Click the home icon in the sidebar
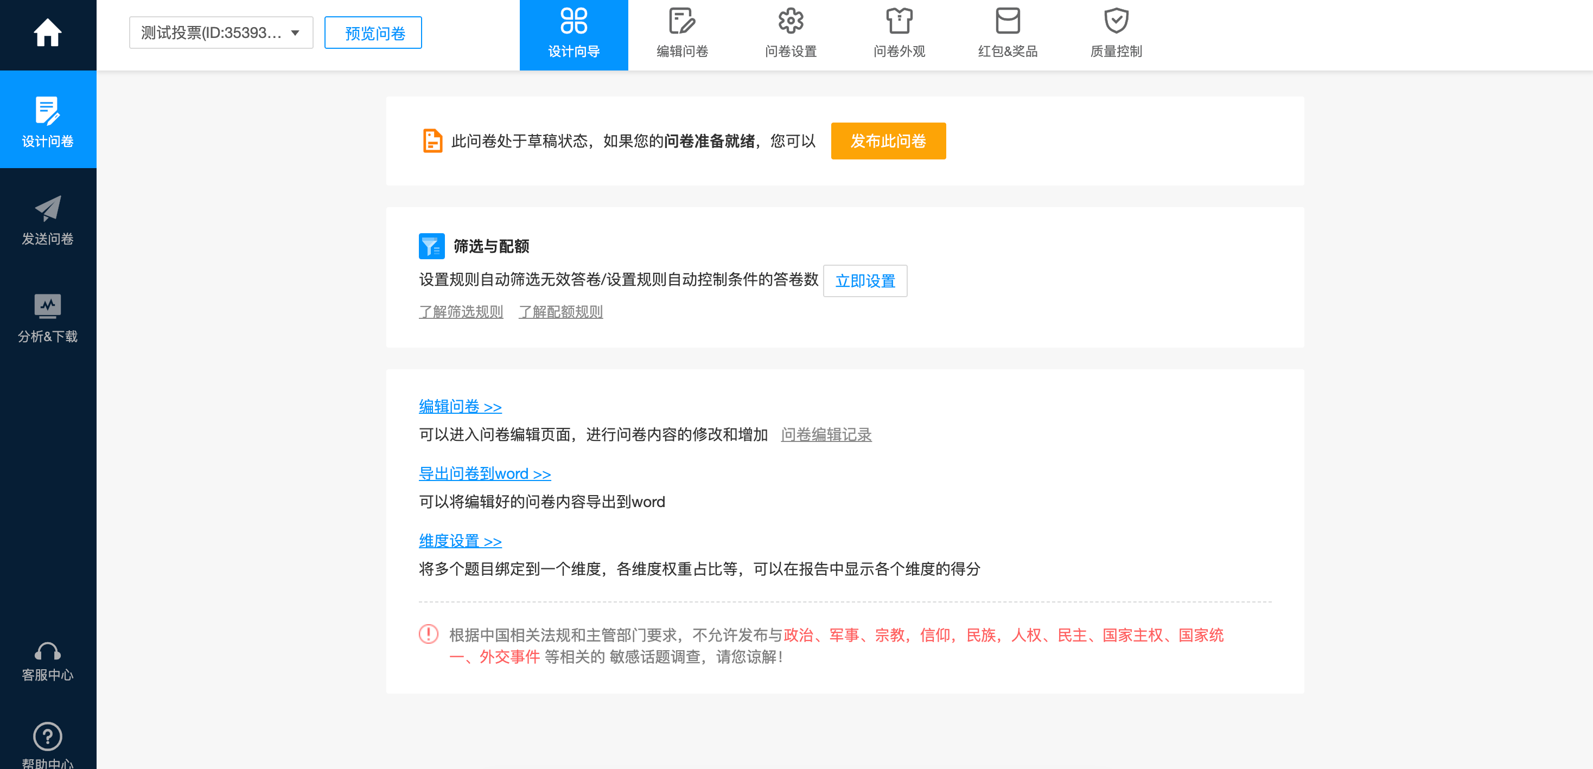The width and height of the screenshot is (1593, 769). click(48, 33)
